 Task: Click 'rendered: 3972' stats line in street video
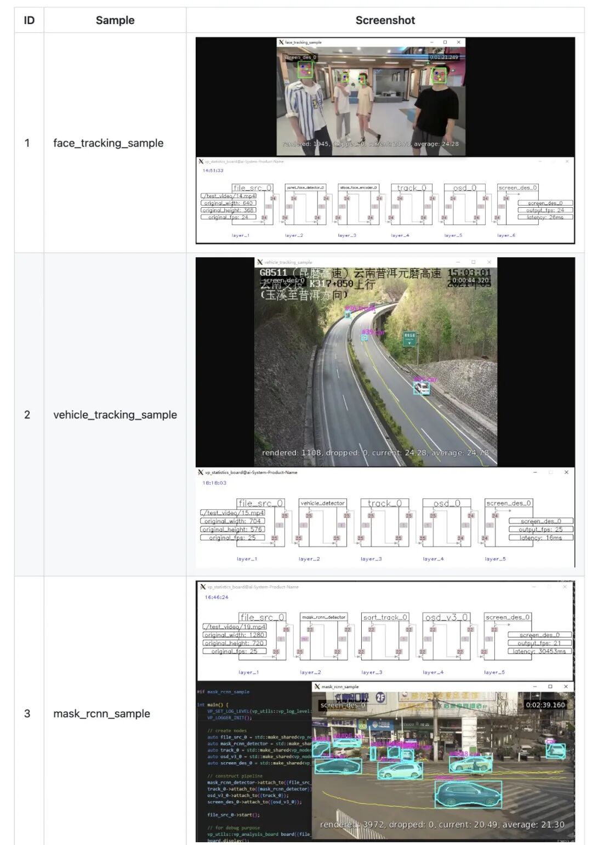pyautogui.click(x=442, y=825)
